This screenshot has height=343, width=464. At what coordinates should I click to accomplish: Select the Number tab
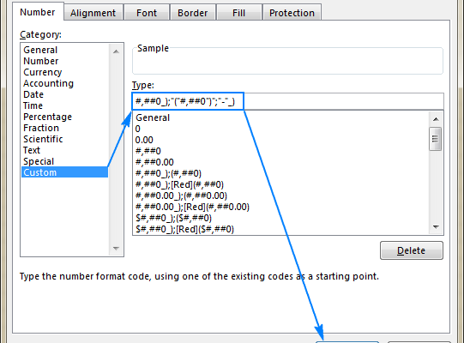[x=38, y=12]
